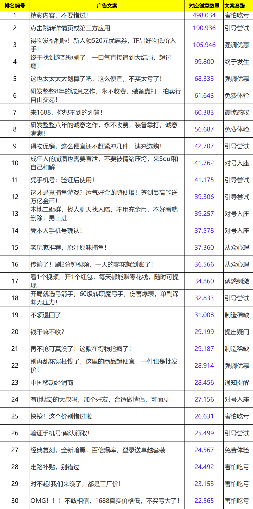
Task: Select the value 27,156
Action: (x=204, y=400)
